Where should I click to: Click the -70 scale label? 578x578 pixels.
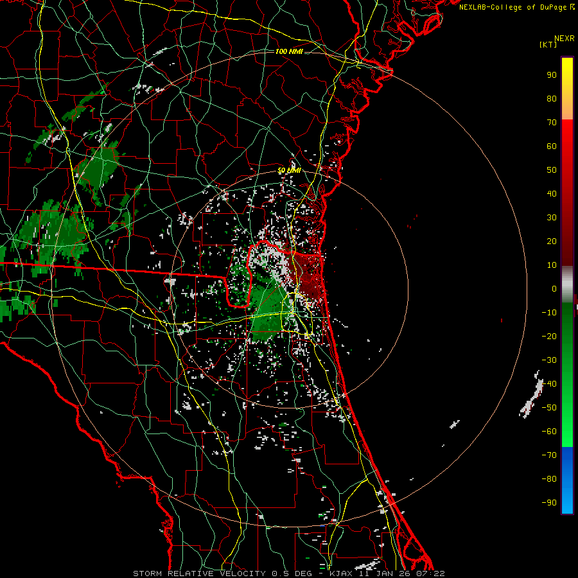coord(549,455)
